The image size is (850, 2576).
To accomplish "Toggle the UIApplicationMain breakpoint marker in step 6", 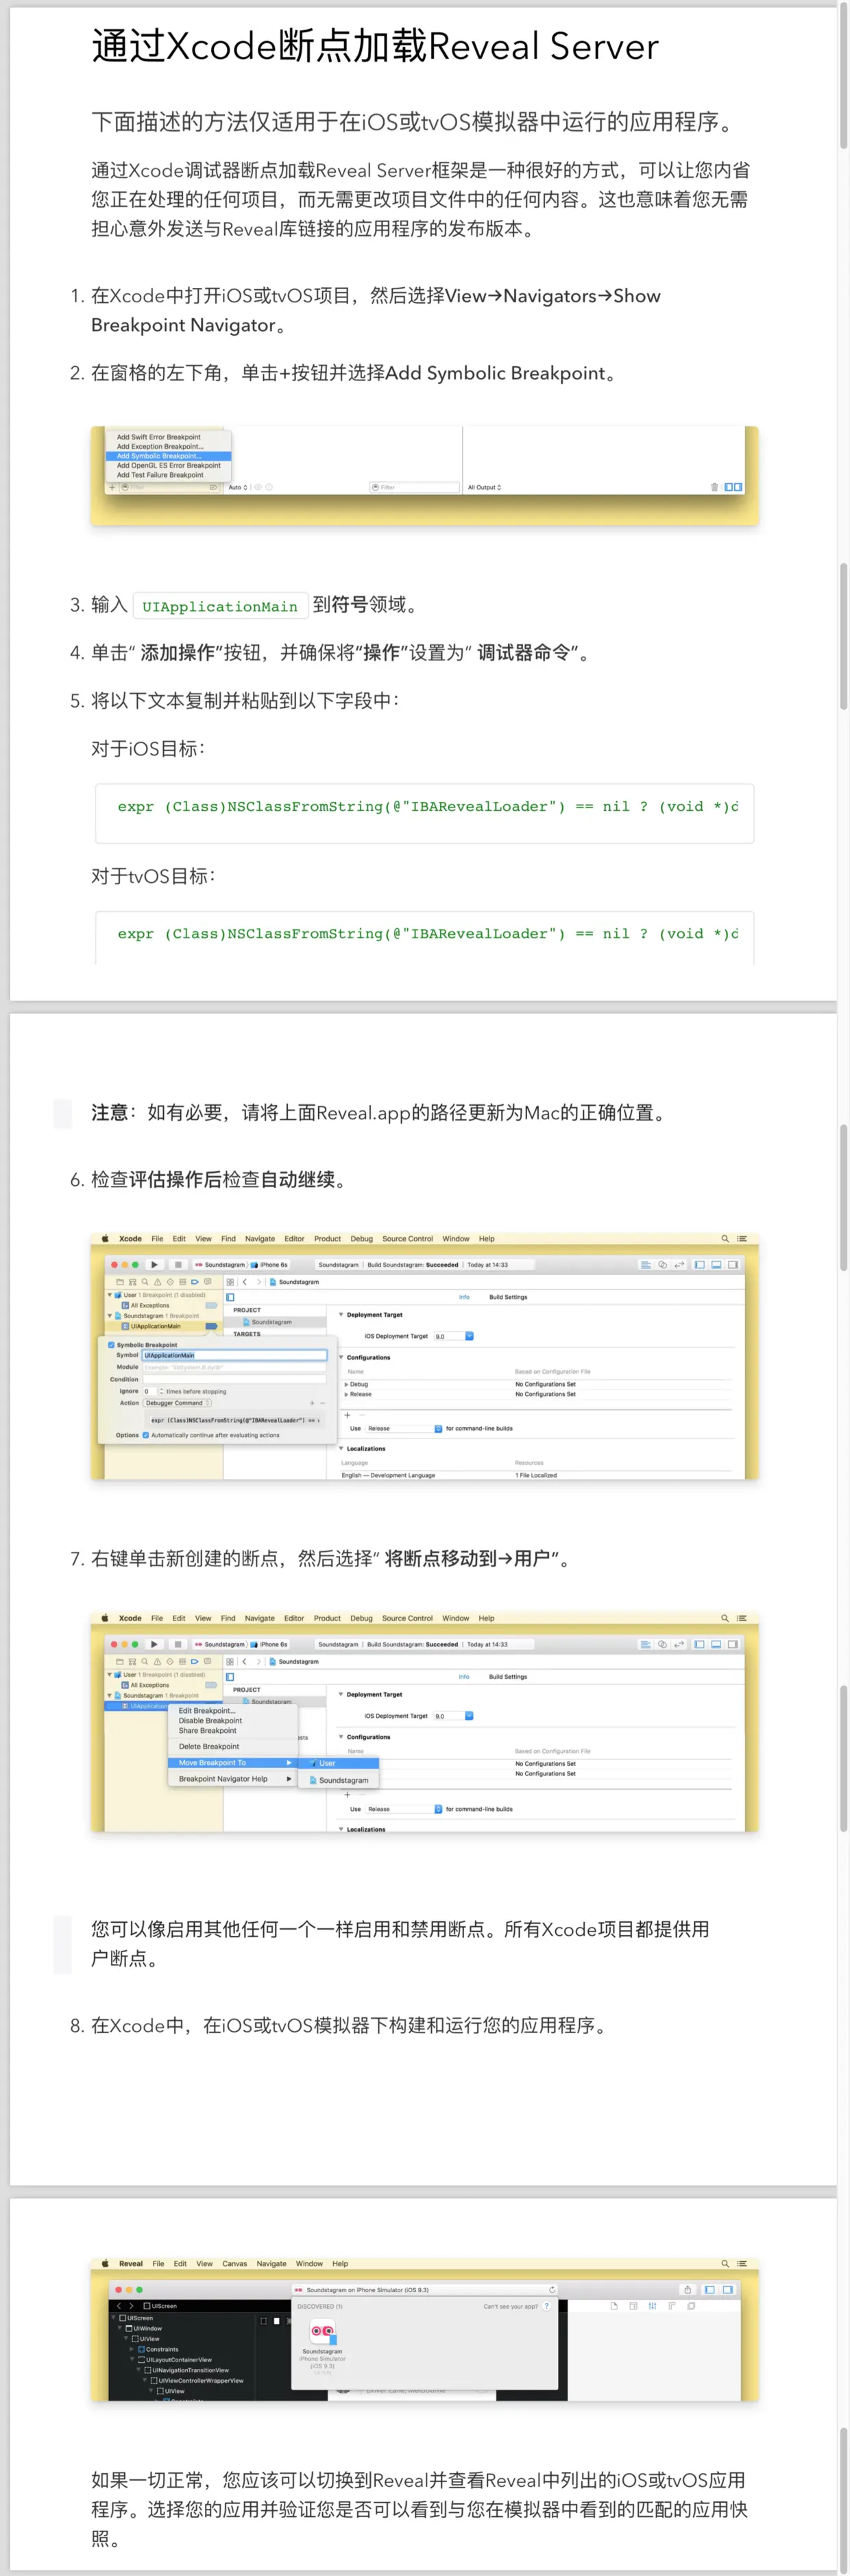I will point(211,1326).
